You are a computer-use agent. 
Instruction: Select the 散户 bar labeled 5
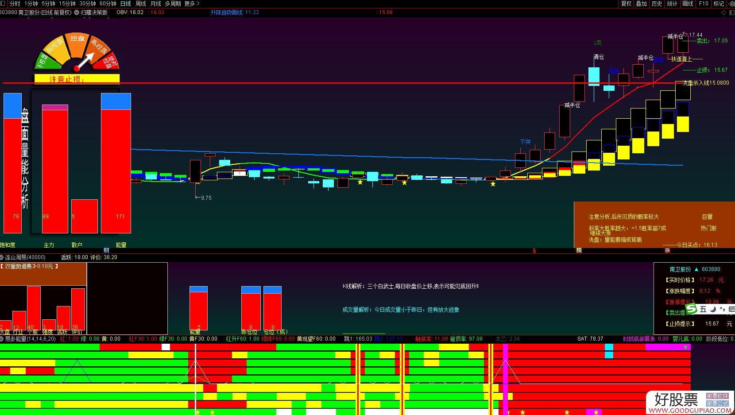click(84, 216)
